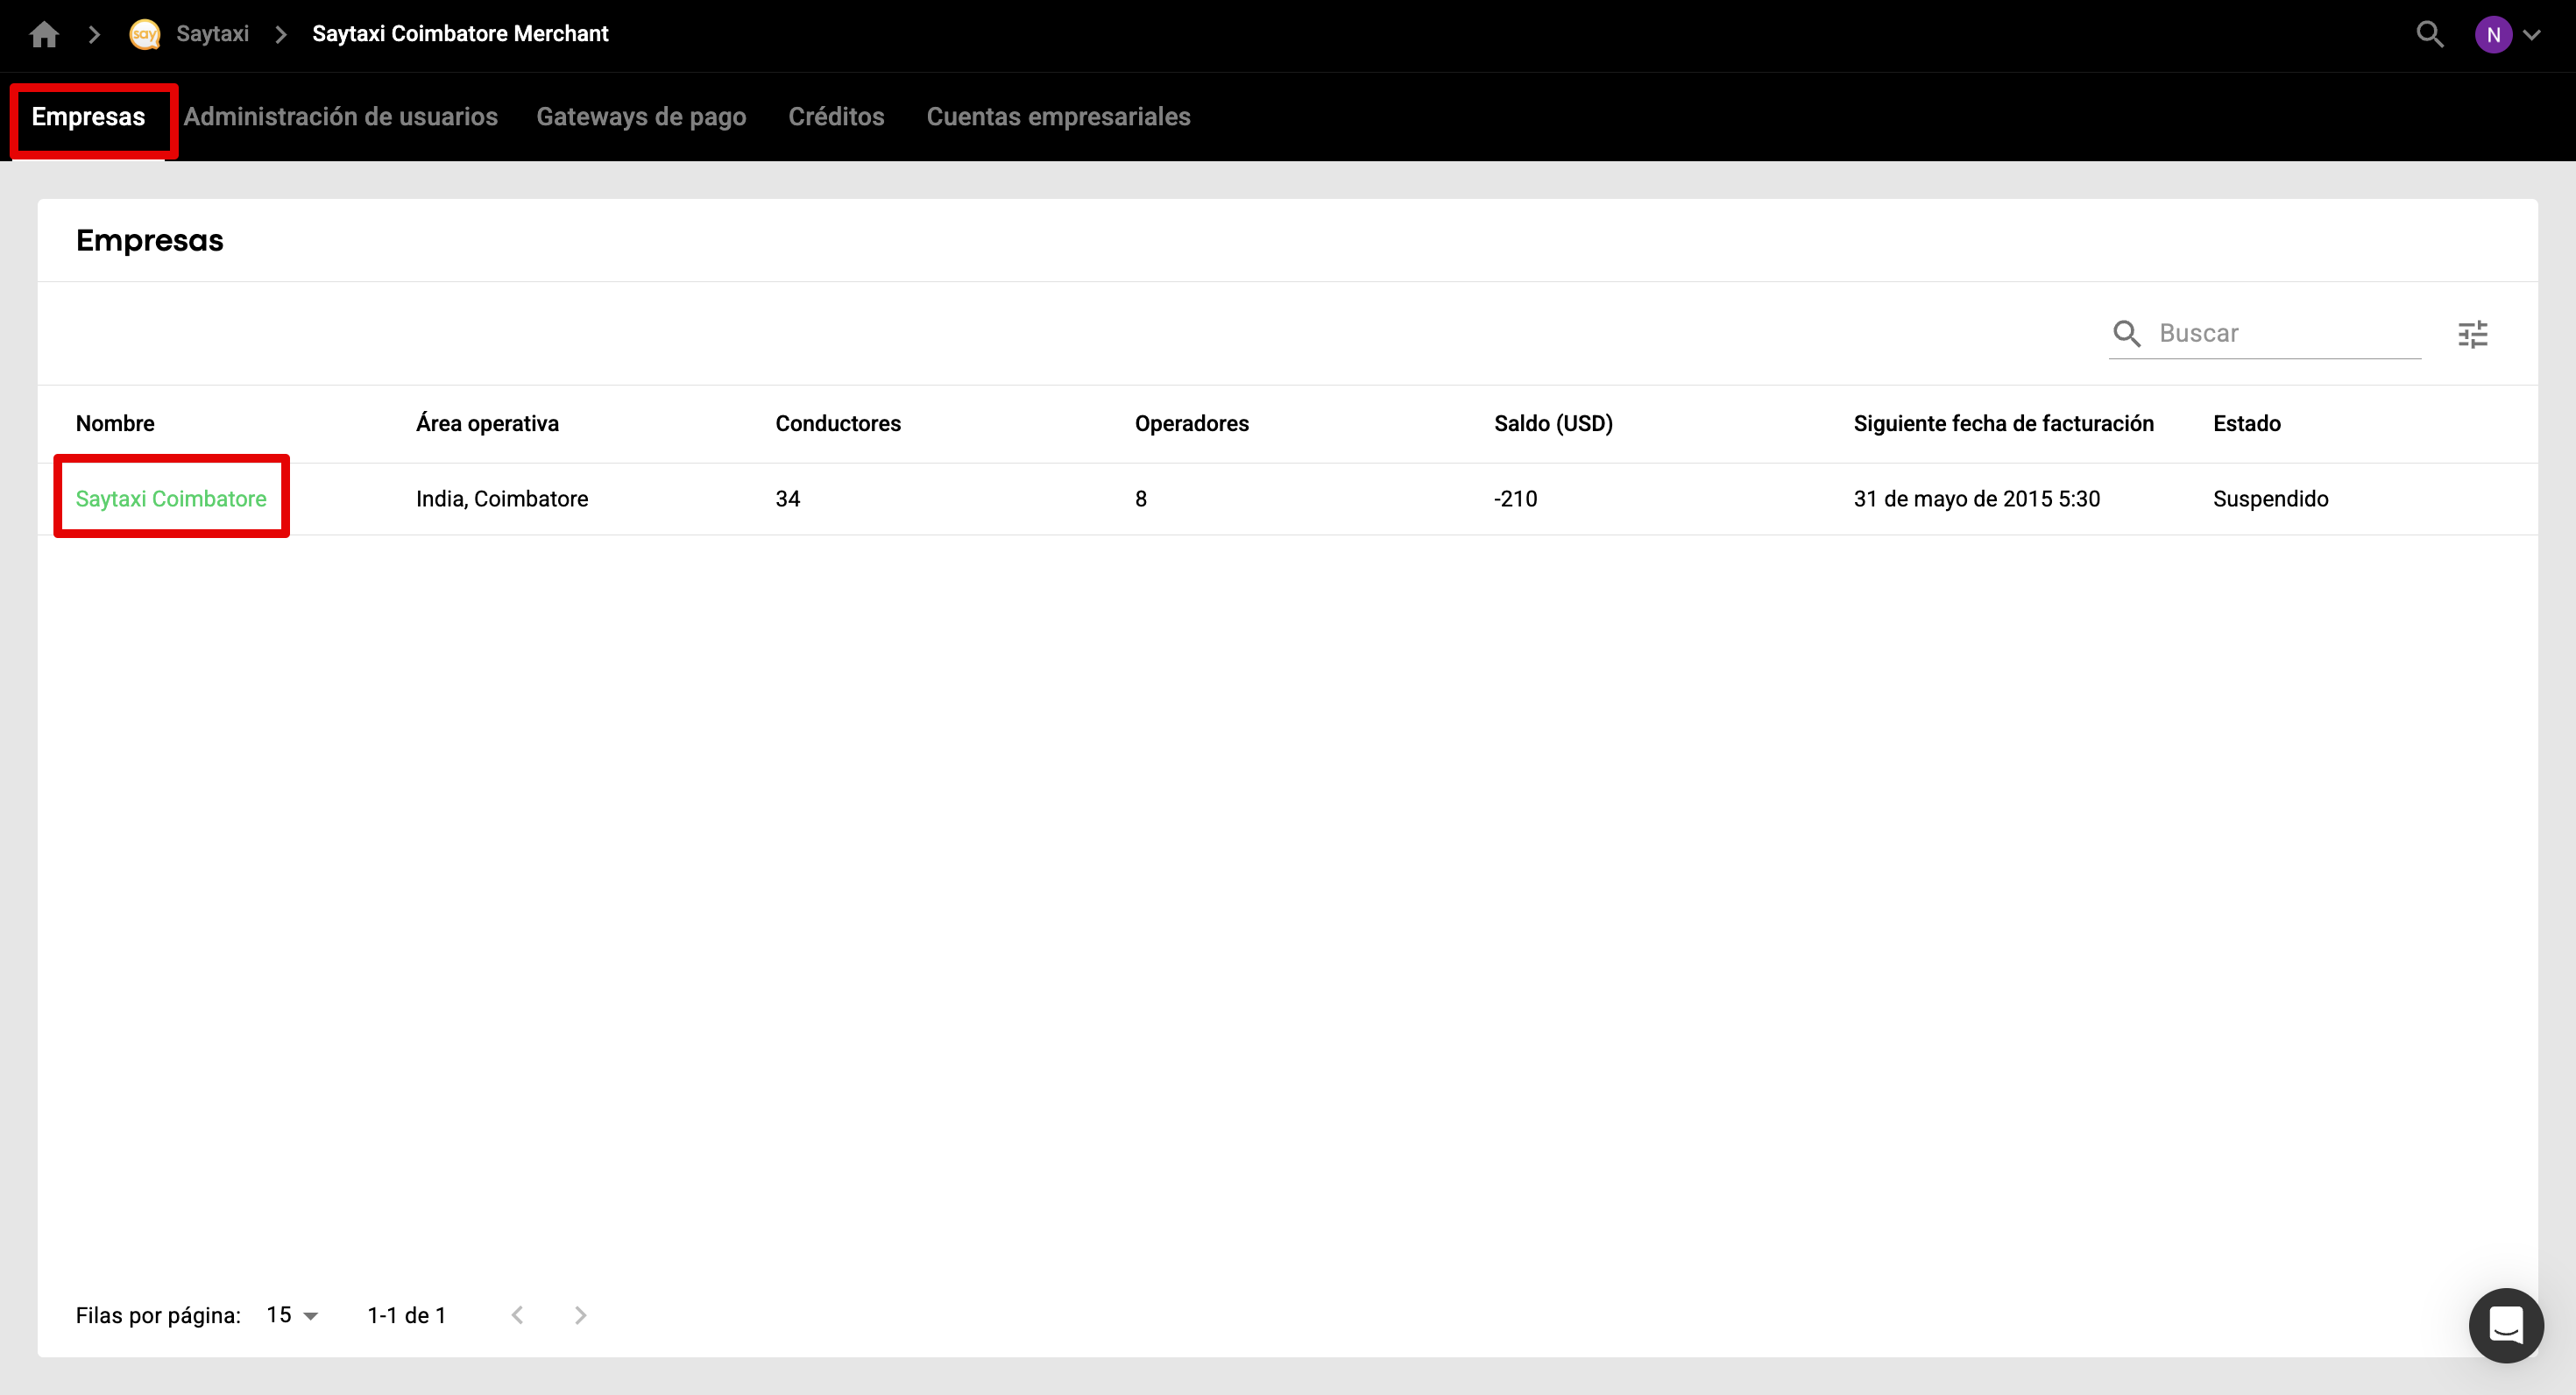Go to next page arrow
This screenshot has height=1395, width=2576.
click(x=581, y=1315)
